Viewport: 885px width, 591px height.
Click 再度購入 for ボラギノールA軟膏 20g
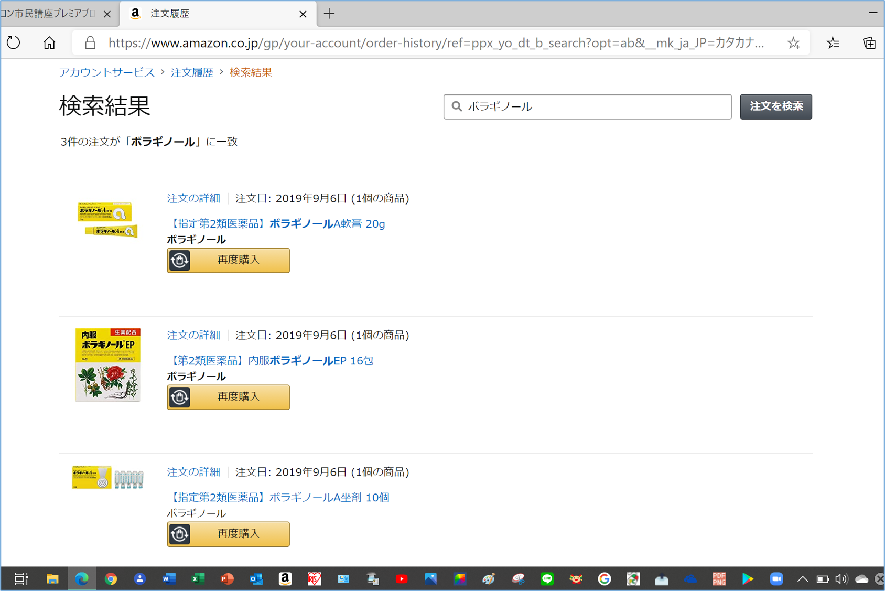pos(228,260)
